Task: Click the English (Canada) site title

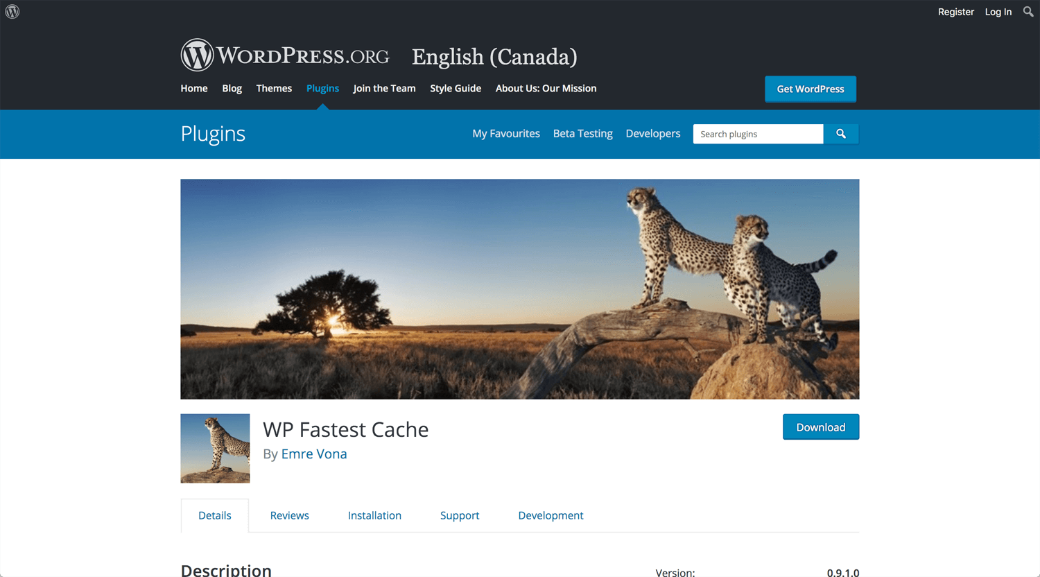Action: [494, 57]
